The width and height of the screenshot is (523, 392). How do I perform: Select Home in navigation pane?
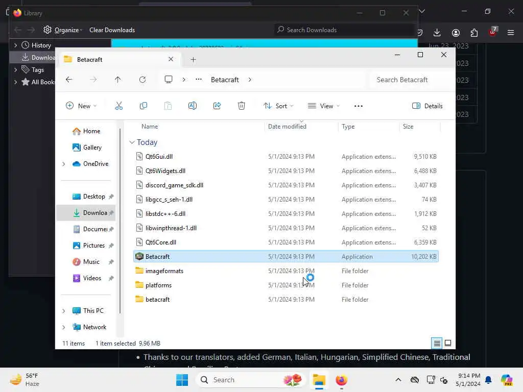tap(86, 131)
